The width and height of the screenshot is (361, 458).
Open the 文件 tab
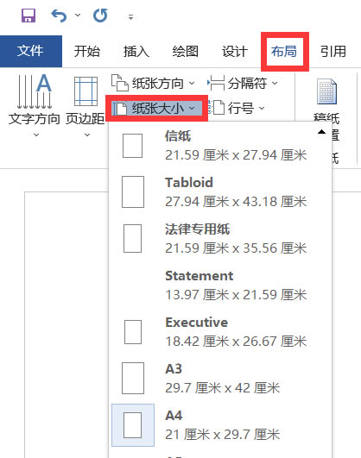tap(31, 52)
